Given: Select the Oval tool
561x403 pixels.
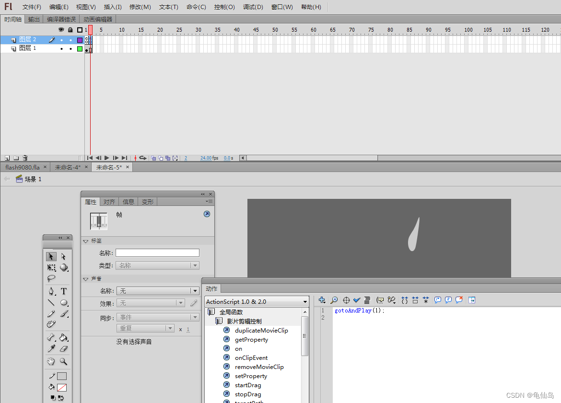Looking at the screenshot, I should click(x=64, y=302).
